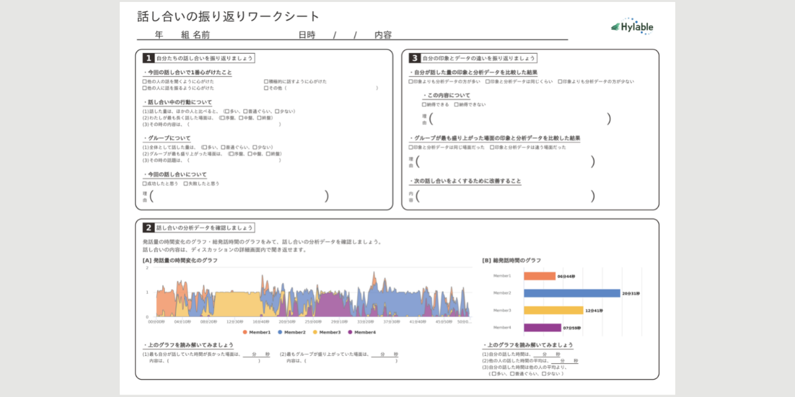Tick the 納得できる checkbox
Viewport: 795px width, 397px height.
coord(424,105)
